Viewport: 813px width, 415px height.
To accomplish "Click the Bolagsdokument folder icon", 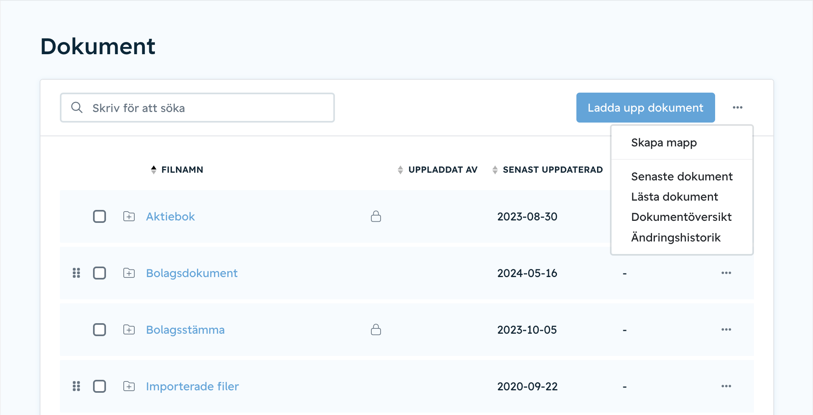I will click(129, 273).
